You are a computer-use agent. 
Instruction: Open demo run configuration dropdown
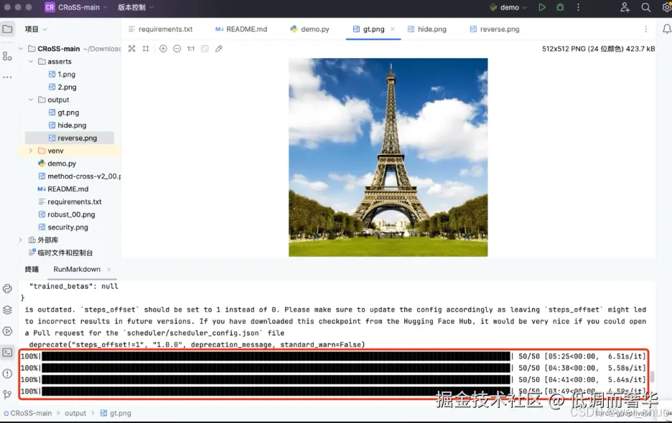pos(509,7)
